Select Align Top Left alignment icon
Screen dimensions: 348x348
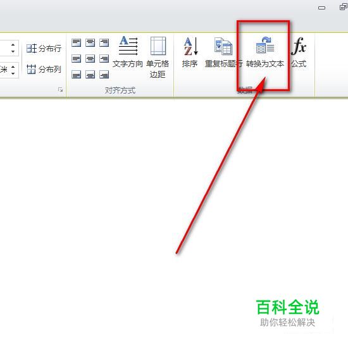click(76, 42)
